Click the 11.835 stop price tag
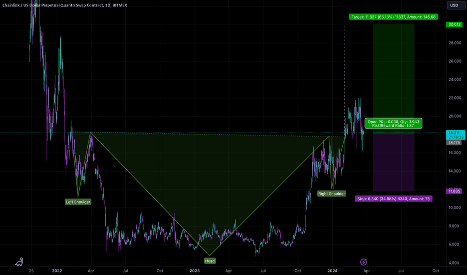 click(x=454, y=191)
